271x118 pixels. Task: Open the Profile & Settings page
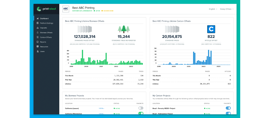point(46,23)
